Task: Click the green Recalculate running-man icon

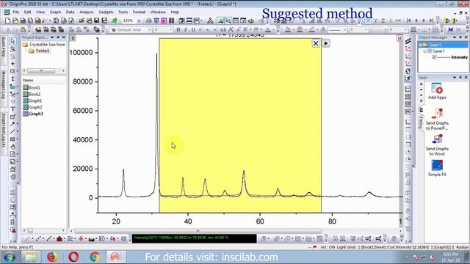Action: coord(115,21)
